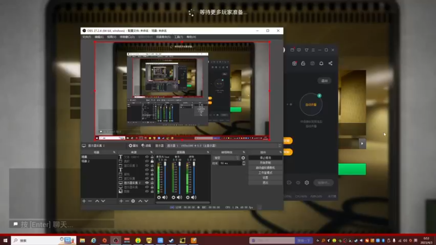Open source properties gear in OBS toolbar
Screen dimensions: 436x245
133,145
